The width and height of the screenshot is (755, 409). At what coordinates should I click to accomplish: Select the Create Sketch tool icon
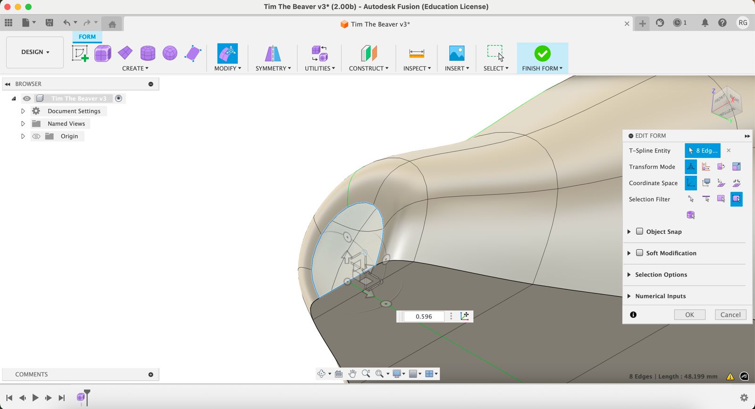[x=80, y=53]
